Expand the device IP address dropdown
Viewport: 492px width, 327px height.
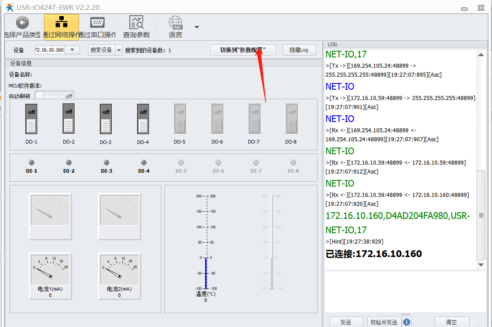click(x=72, y=50)
